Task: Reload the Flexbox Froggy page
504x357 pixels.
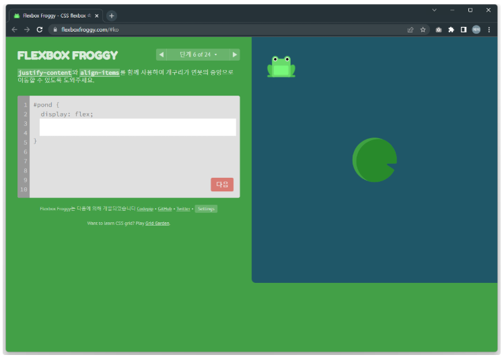Action: [x=40, y=30]
